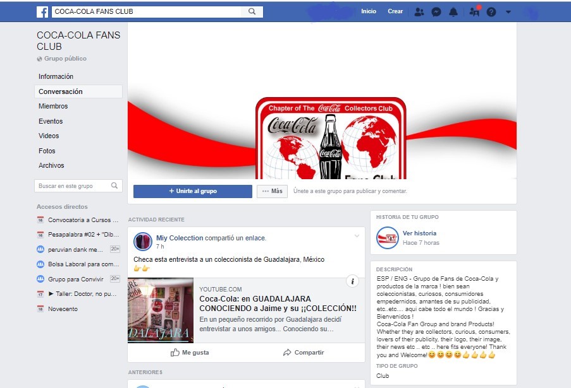571x388 pixels.
Task: Click group icon beside Grupo para Convivir
Action: click(x=40, y=279)
